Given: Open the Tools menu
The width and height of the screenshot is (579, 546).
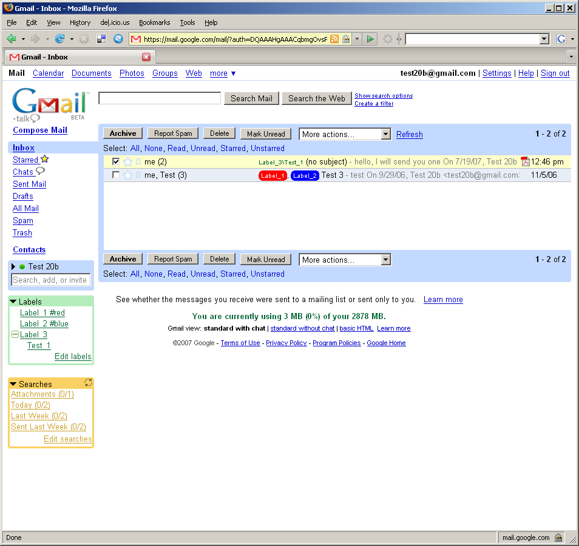Looking at the screenshot, I should click(x=187, y=22).
